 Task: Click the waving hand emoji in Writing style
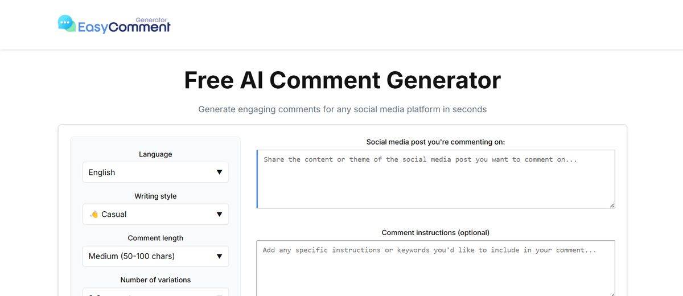point(94,215)
